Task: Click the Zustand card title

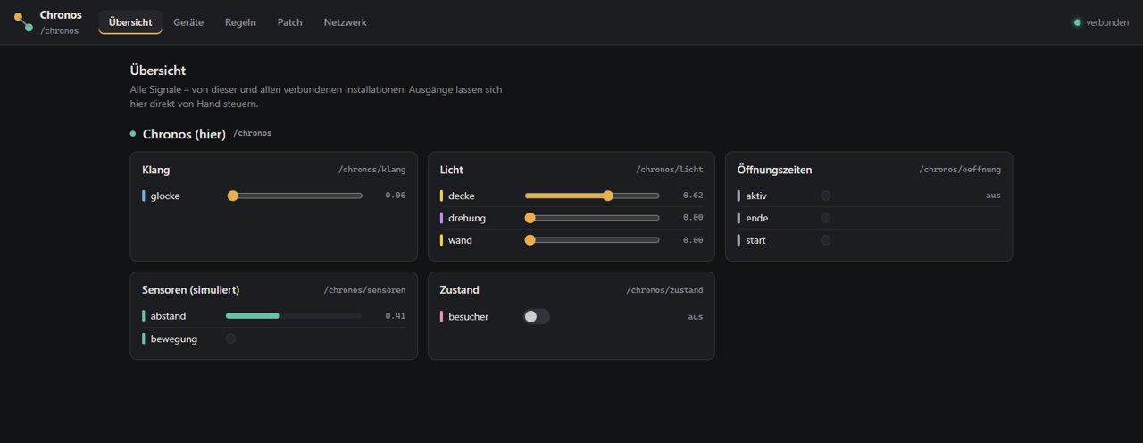Action: [460, 290]
